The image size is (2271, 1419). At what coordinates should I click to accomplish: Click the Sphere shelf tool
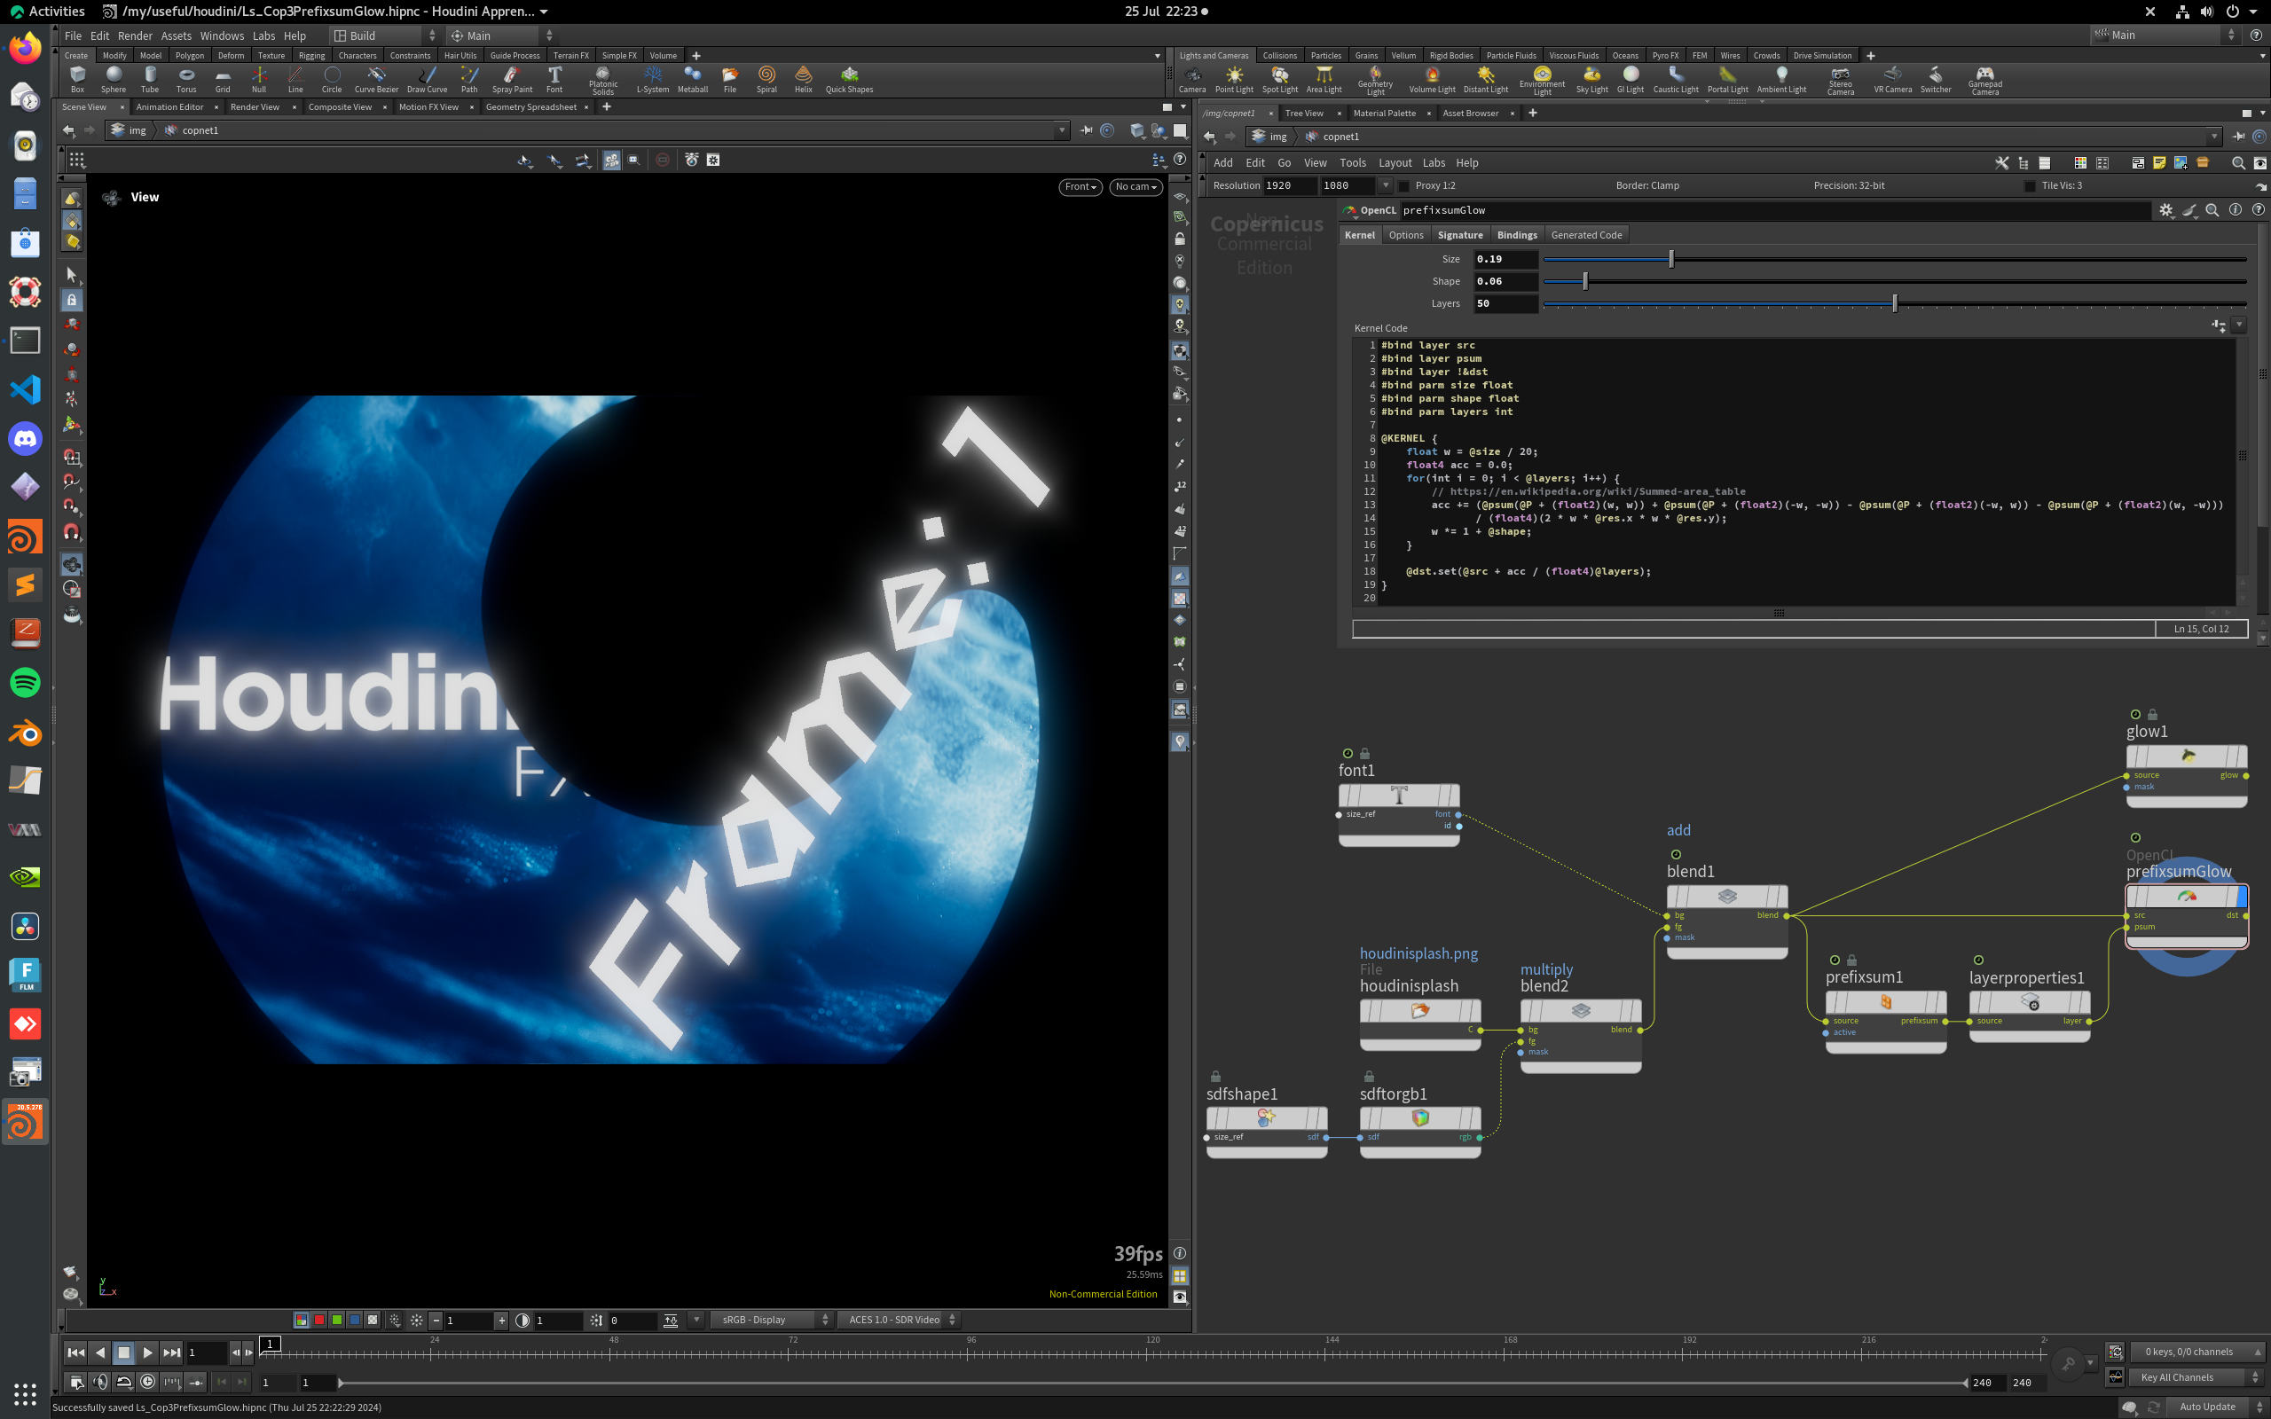(x=114, y=78)
